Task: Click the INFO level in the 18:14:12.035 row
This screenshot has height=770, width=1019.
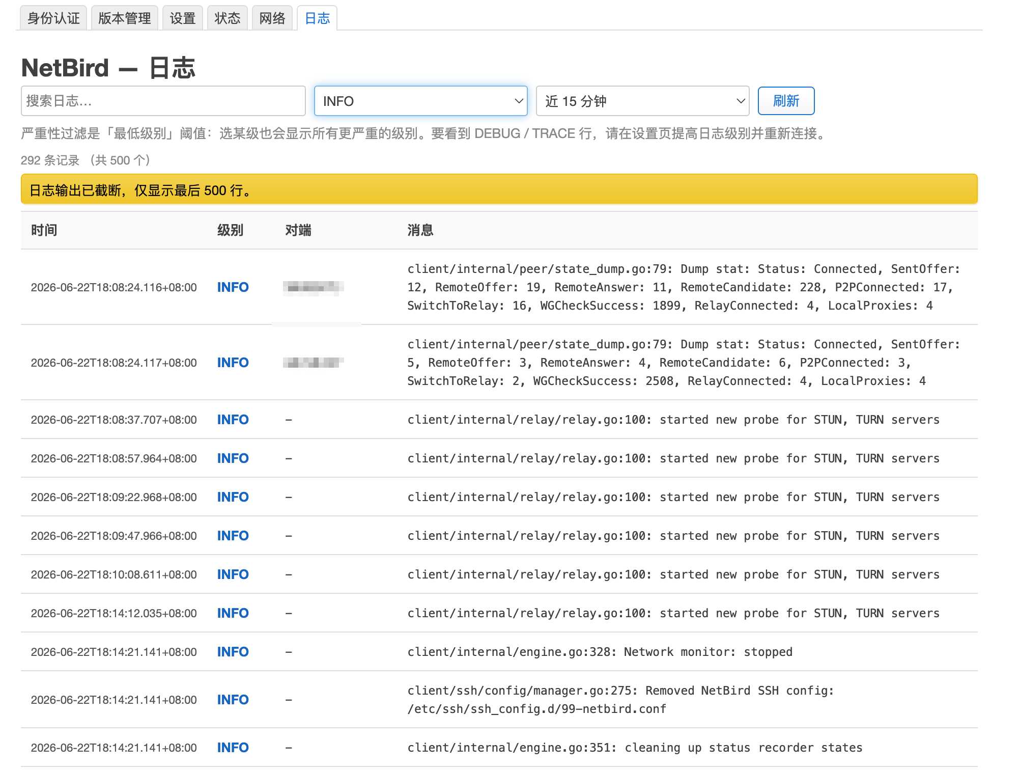Action: (x=233, y=613)
